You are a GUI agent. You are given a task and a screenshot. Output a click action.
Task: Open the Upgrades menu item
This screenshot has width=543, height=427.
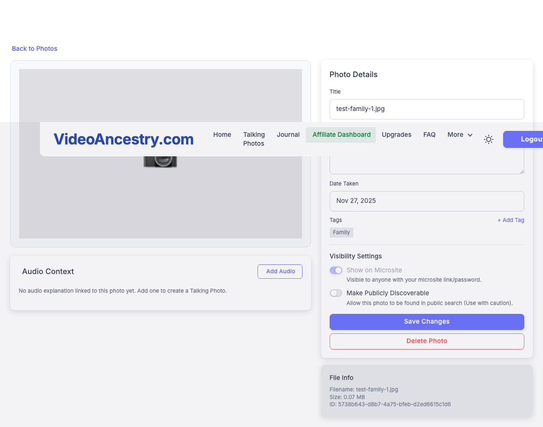pos(396,135)
